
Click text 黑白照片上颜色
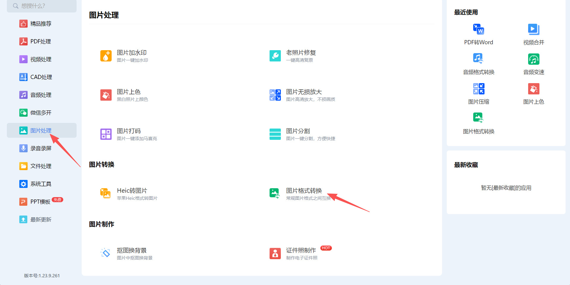[x=132, y=99]
